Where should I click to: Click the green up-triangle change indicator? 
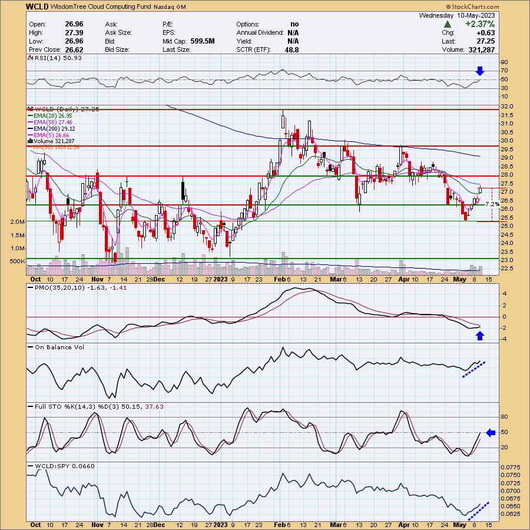[447, 24]
